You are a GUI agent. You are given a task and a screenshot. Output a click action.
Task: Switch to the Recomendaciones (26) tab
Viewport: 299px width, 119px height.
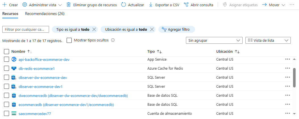coord(45,14)
